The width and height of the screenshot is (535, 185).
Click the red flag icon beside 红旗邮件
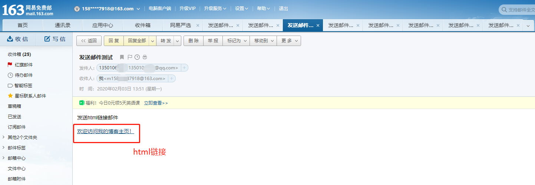(x=10, y=65)
